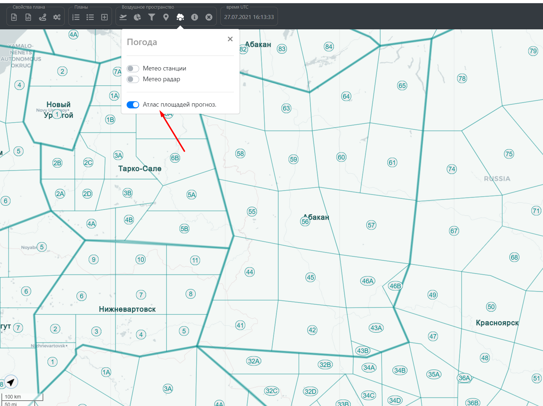Show the bulleted plans list

(90, 17)
